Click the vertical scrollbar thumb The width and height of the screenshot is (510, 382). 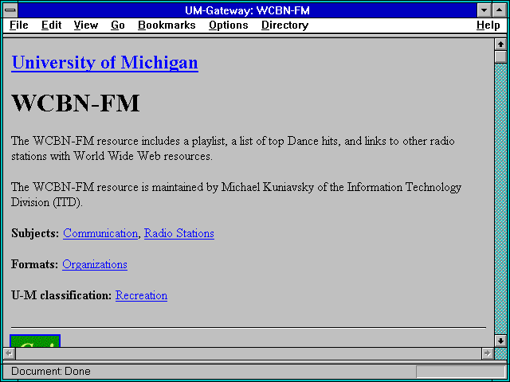(500, 57)
